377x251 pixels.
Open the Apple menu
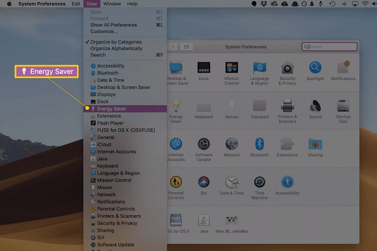click(9, 4)
